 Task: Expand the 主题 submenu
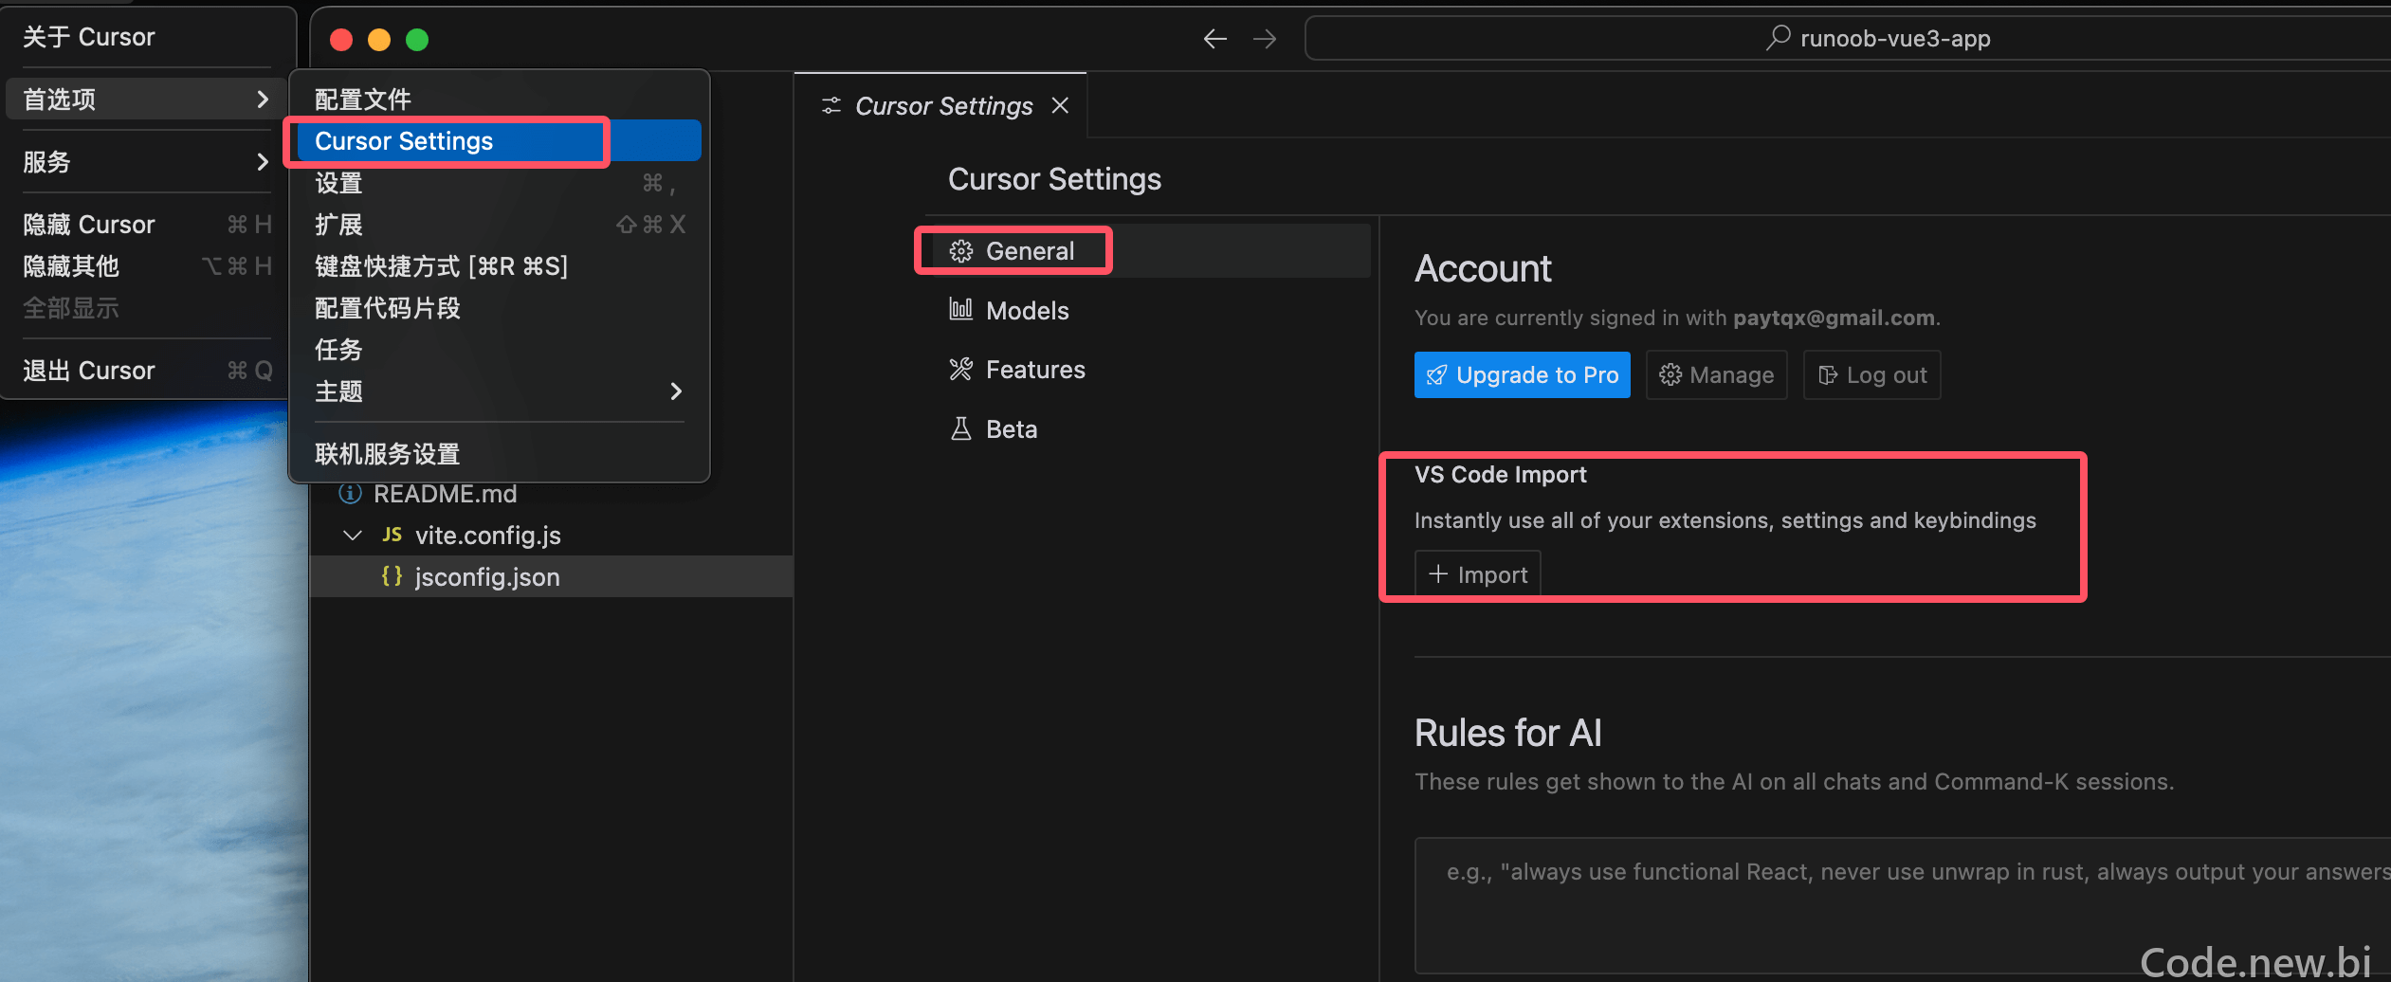[499, 391]
